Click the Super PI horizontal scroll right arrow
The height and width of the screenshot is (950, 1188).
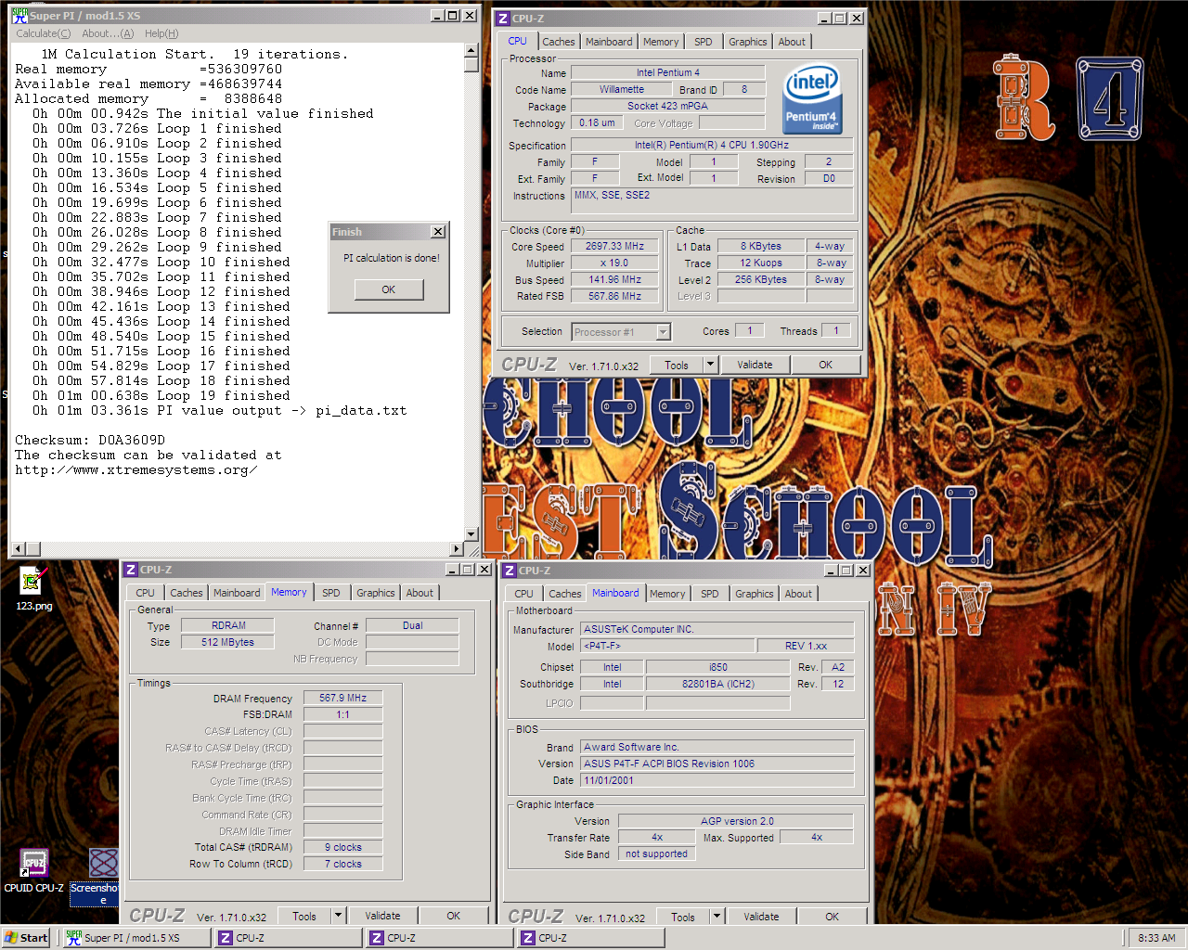(x=456, y=549)
